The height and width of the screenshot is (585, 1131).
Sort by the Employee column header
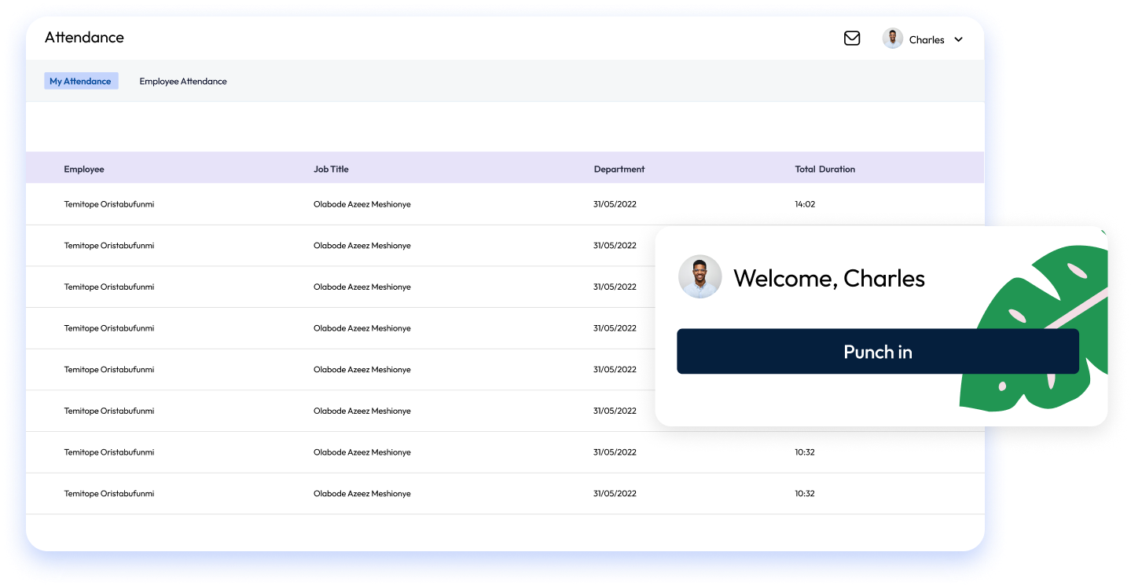click(x=84, y=168)
